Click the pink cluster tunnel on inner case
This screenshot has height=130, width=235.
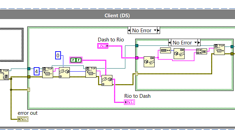(x=137, y=58)
